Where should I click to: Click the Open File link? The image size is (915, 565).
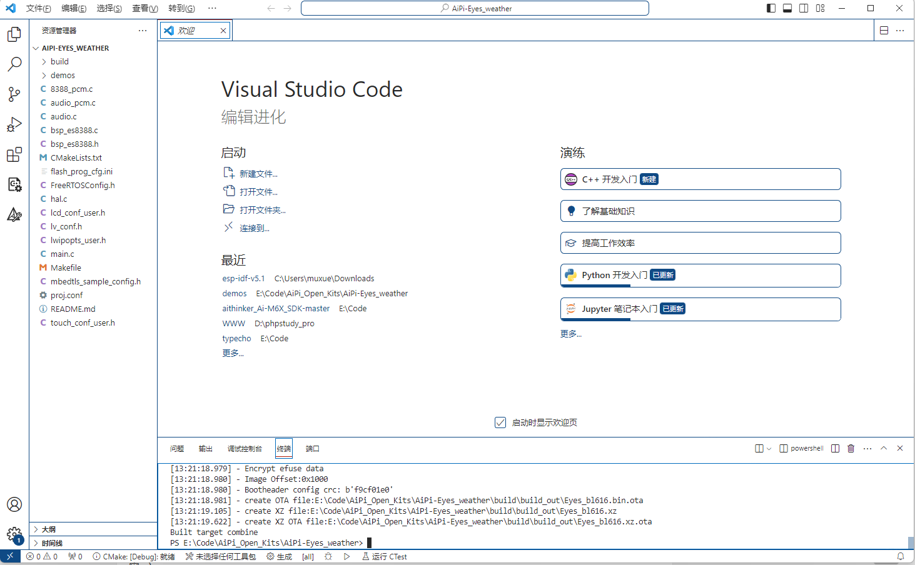[x=258, y=192]
